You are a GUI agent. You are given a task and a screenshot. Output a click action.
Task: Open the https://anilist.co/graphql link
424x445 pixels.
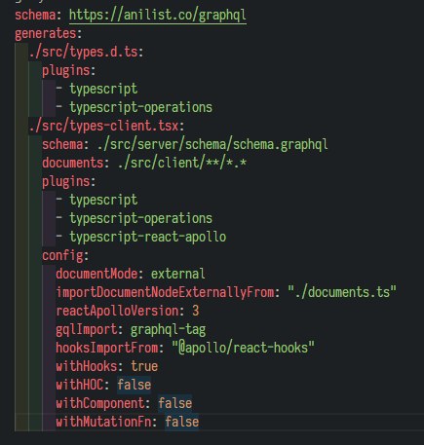(x=158, y=15)
